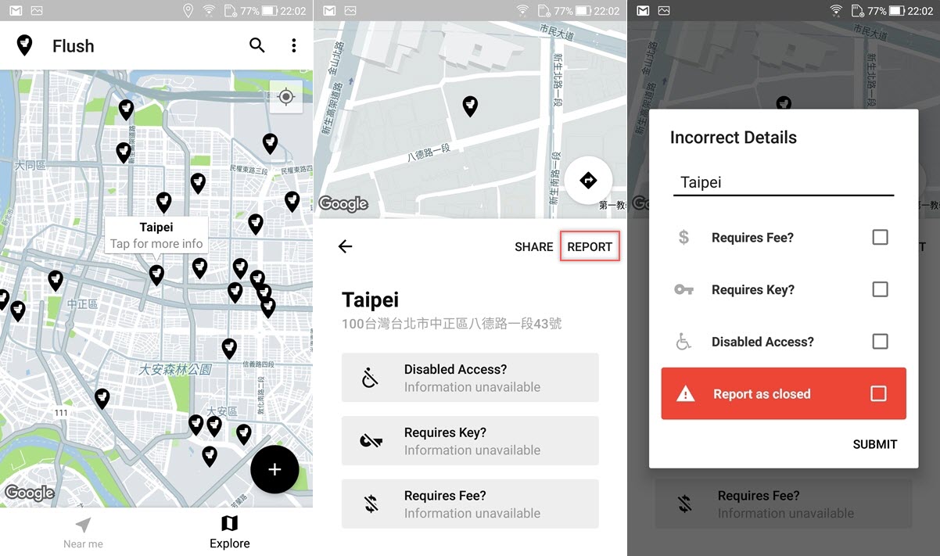Tap SUBMIT in Incorrect Details dialog
Image resolution: width=940 pixels, height=556 pixels.
(x=874, y=444)
